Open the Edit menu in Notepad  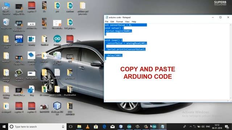coord(112,22)
